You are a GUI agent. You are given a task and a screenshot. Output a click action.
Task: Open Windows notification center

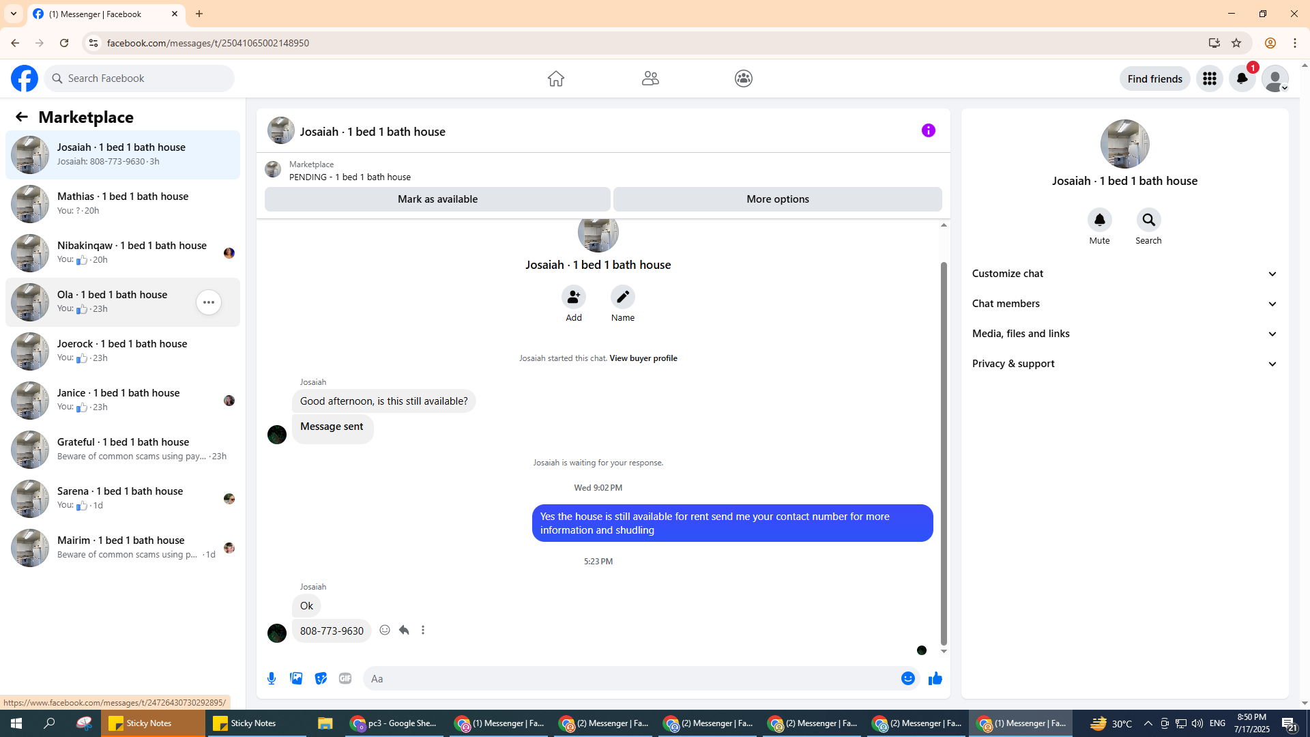click(1289, 723)
